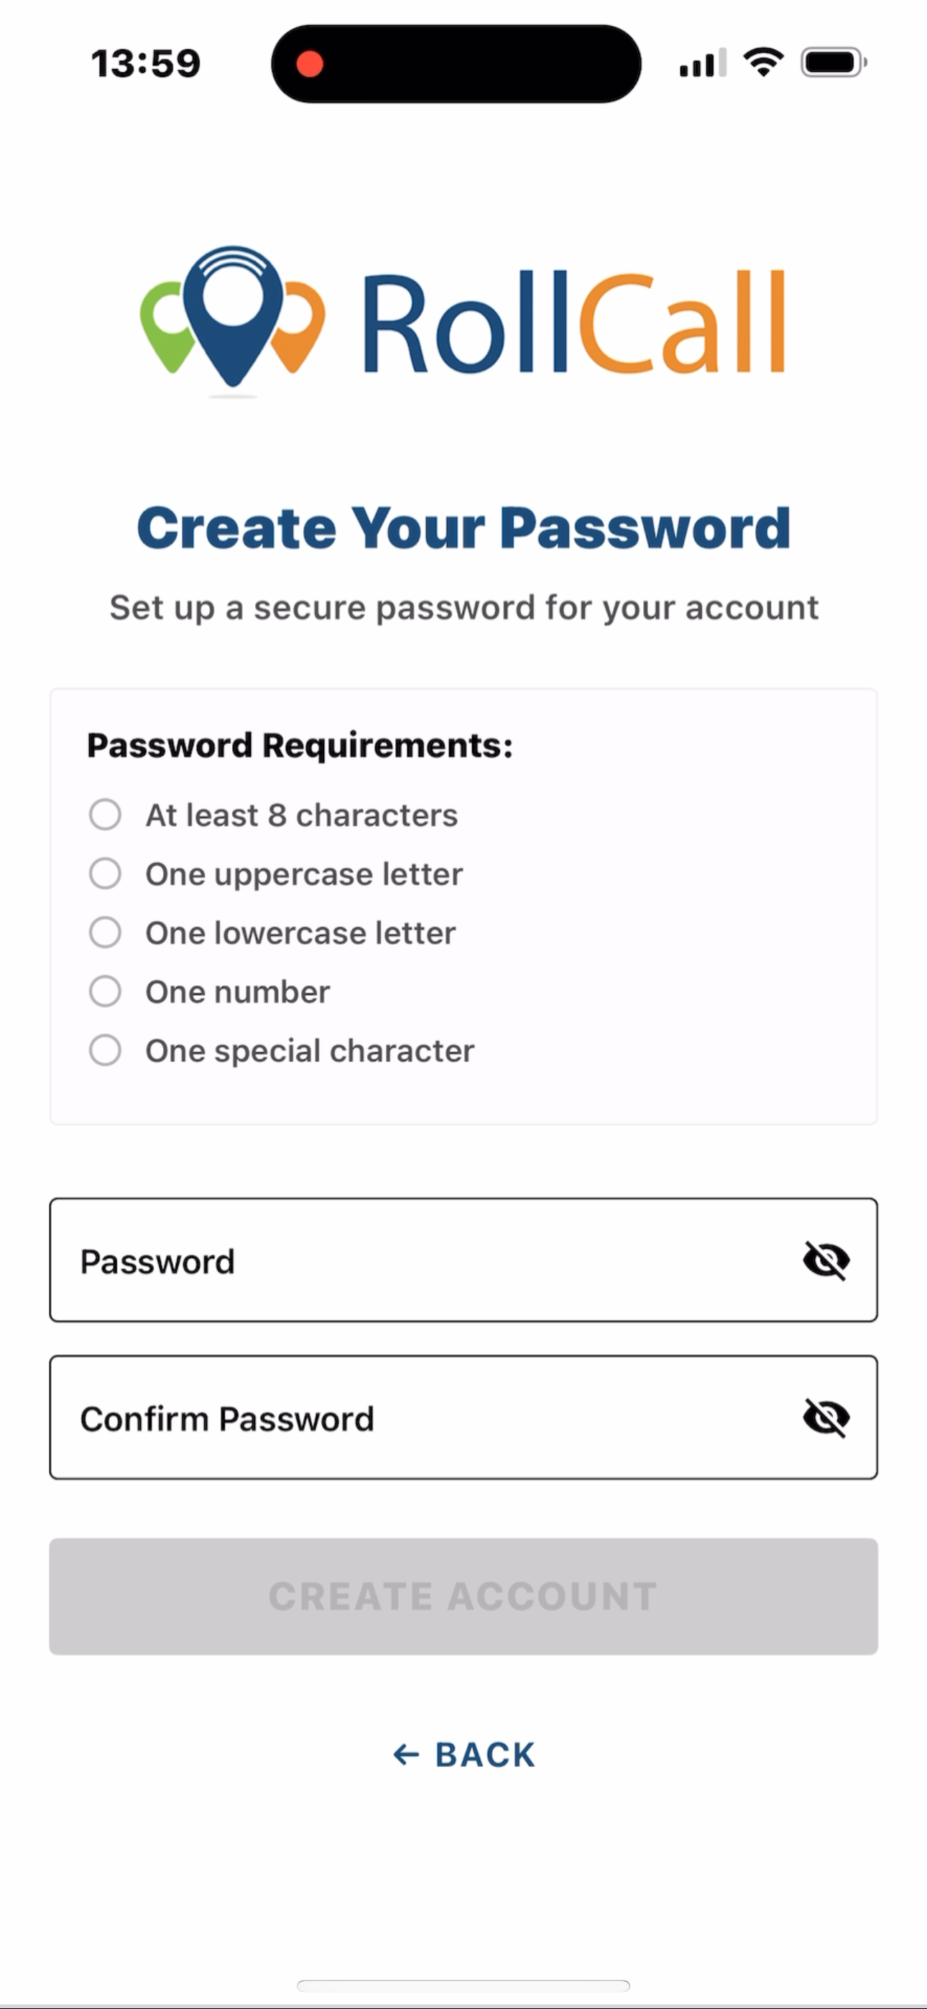
Task: Toggle visibility for Confirm Password field
Action: [x=826, y=1417]
